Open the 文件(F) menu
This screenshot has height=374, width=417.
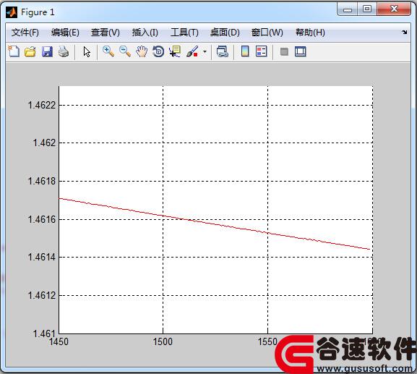25,33
